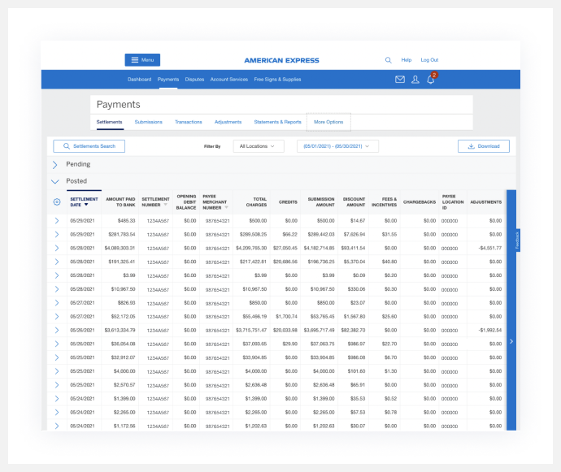
Task: Go to Disputes in navigation bar
Action: click(x=194, y=80)
